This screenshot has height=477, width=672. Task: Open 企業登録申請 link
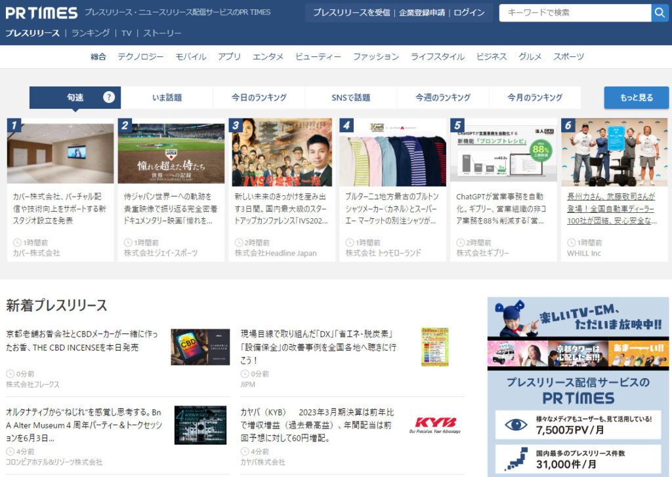coord(422,13)
